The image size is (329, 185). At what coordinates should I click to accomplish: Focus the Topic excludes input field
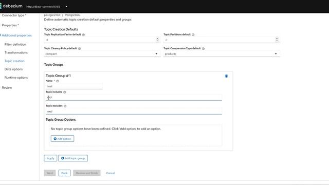(x=134, y=112)
